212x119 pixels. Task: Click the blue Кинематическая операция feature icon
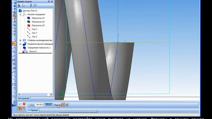(25, 44)
